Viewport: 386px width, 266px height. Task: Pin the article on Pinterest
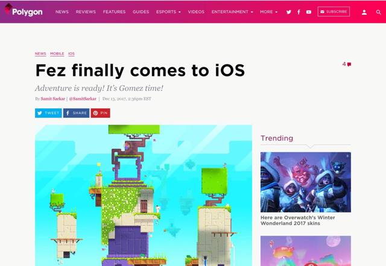click(x=101, y=113)
